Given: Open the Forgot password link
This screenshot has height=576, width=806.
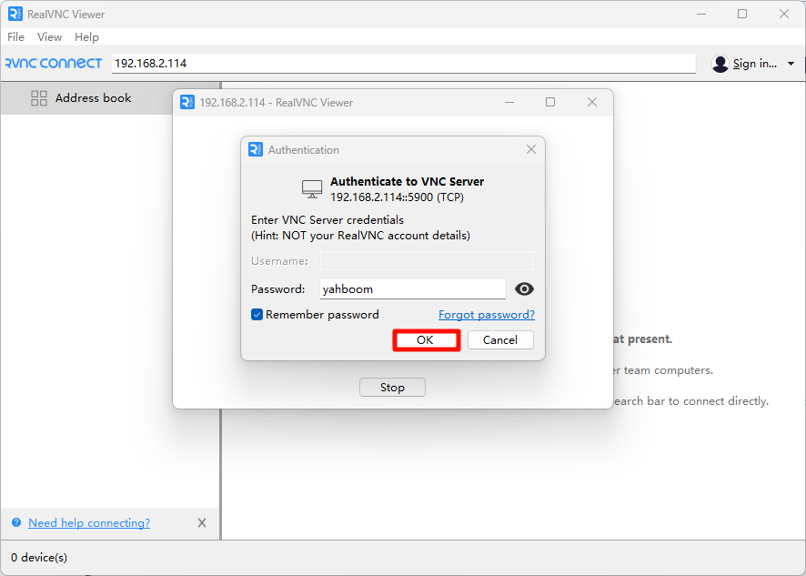Looking at the screenshot, I should pos(486,314).
